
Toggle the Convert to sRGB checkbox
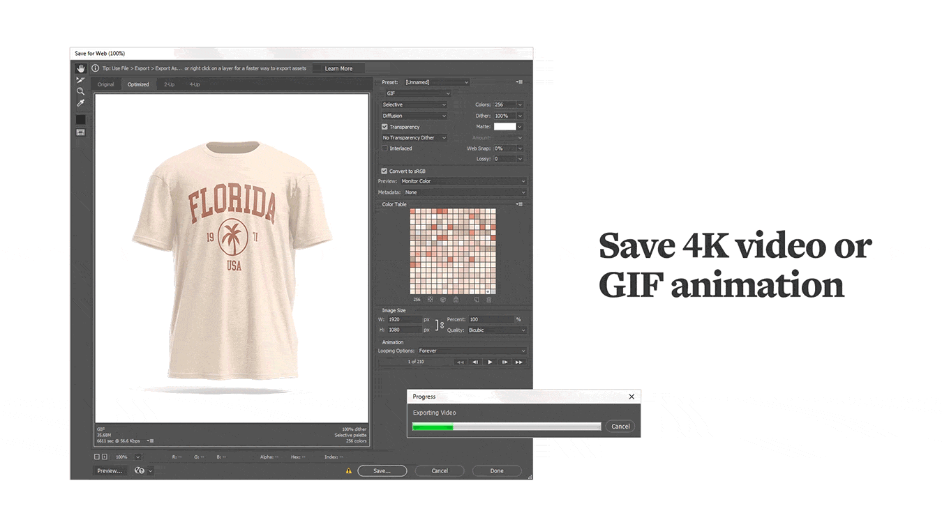(x=384, y=171)
